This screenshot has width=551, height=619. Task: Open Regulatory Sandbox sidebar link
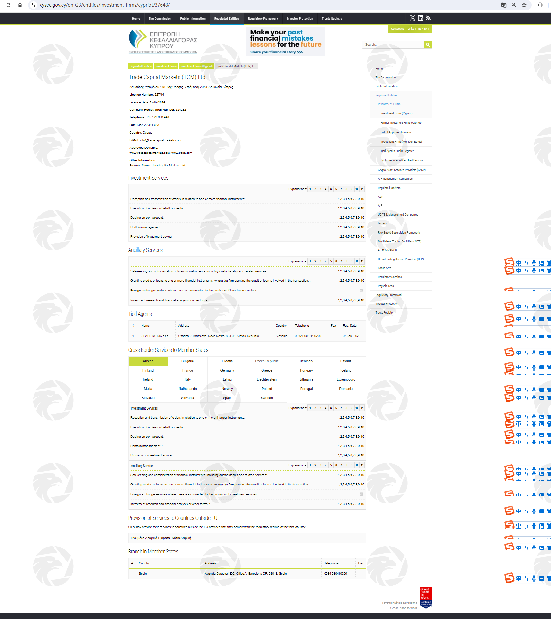point(389,277)
